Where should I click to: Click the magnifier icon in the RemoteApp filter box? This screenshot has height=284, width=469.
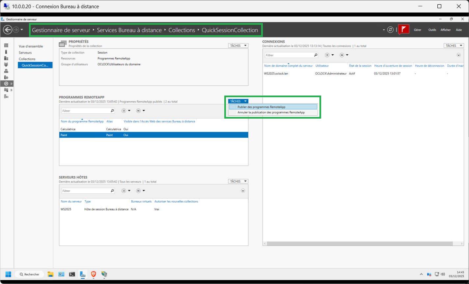pos(112,111)
